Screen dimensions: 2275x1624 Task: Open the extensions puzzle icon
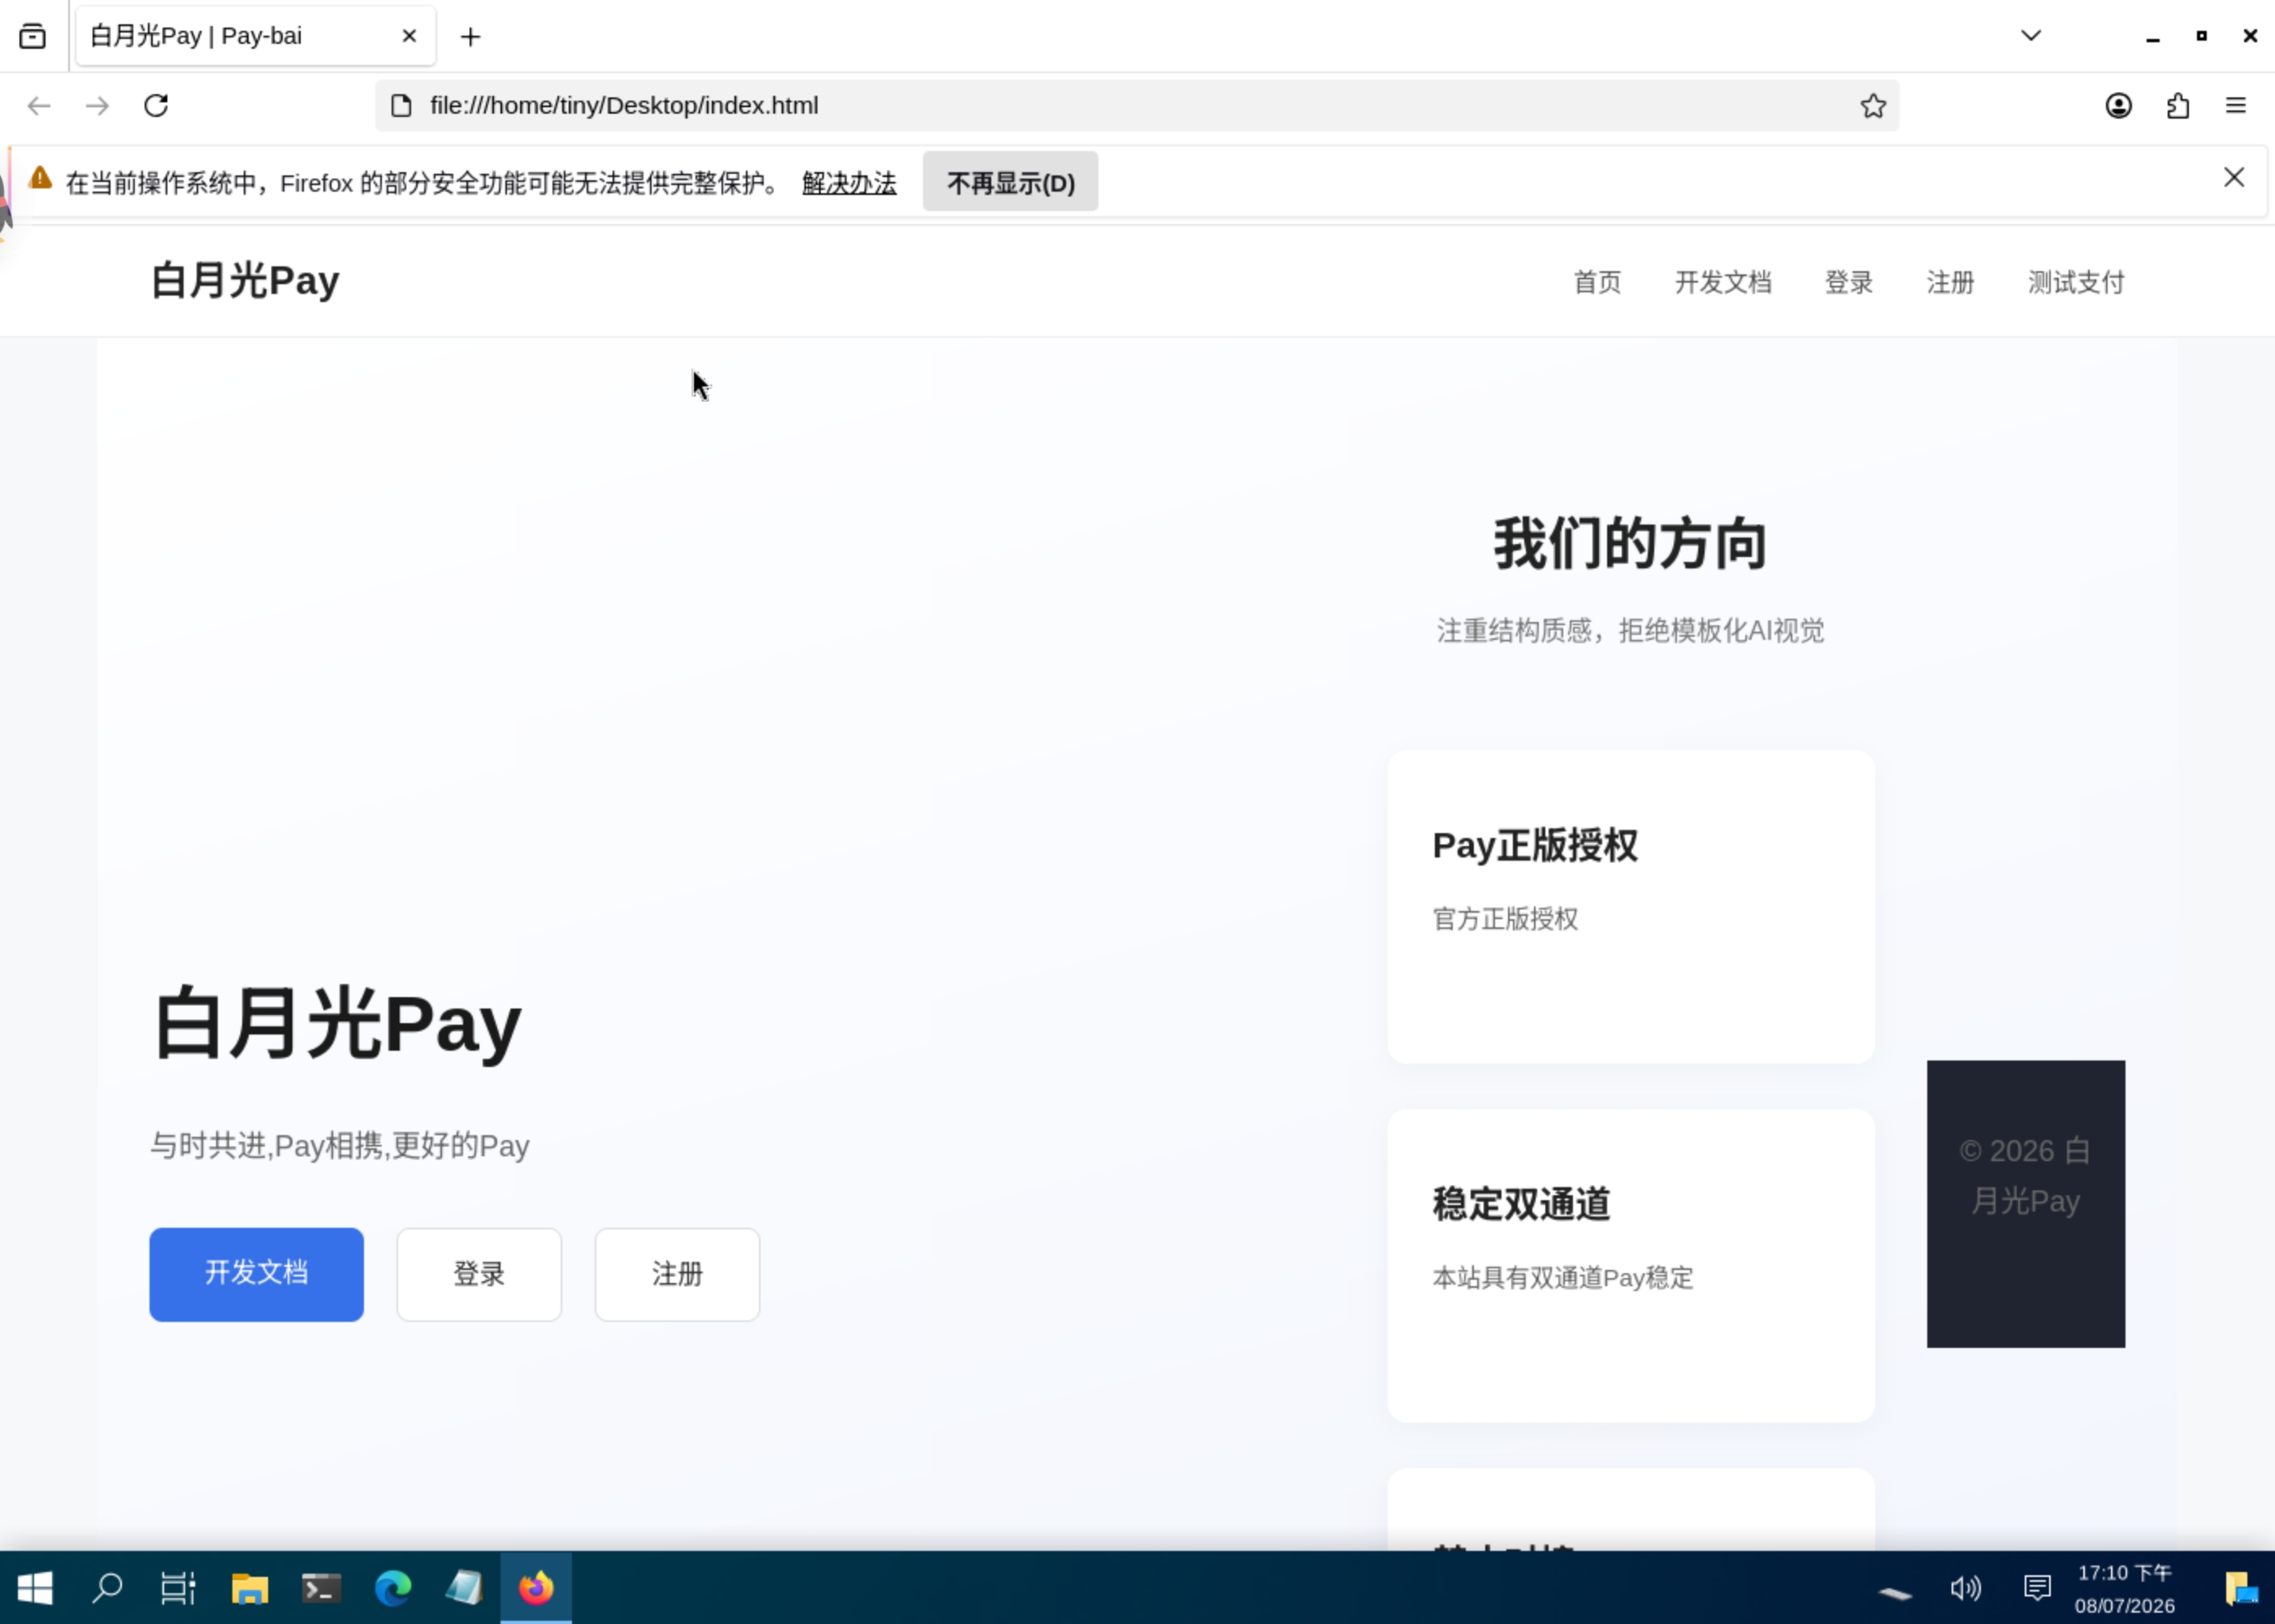click(2178, 106)
